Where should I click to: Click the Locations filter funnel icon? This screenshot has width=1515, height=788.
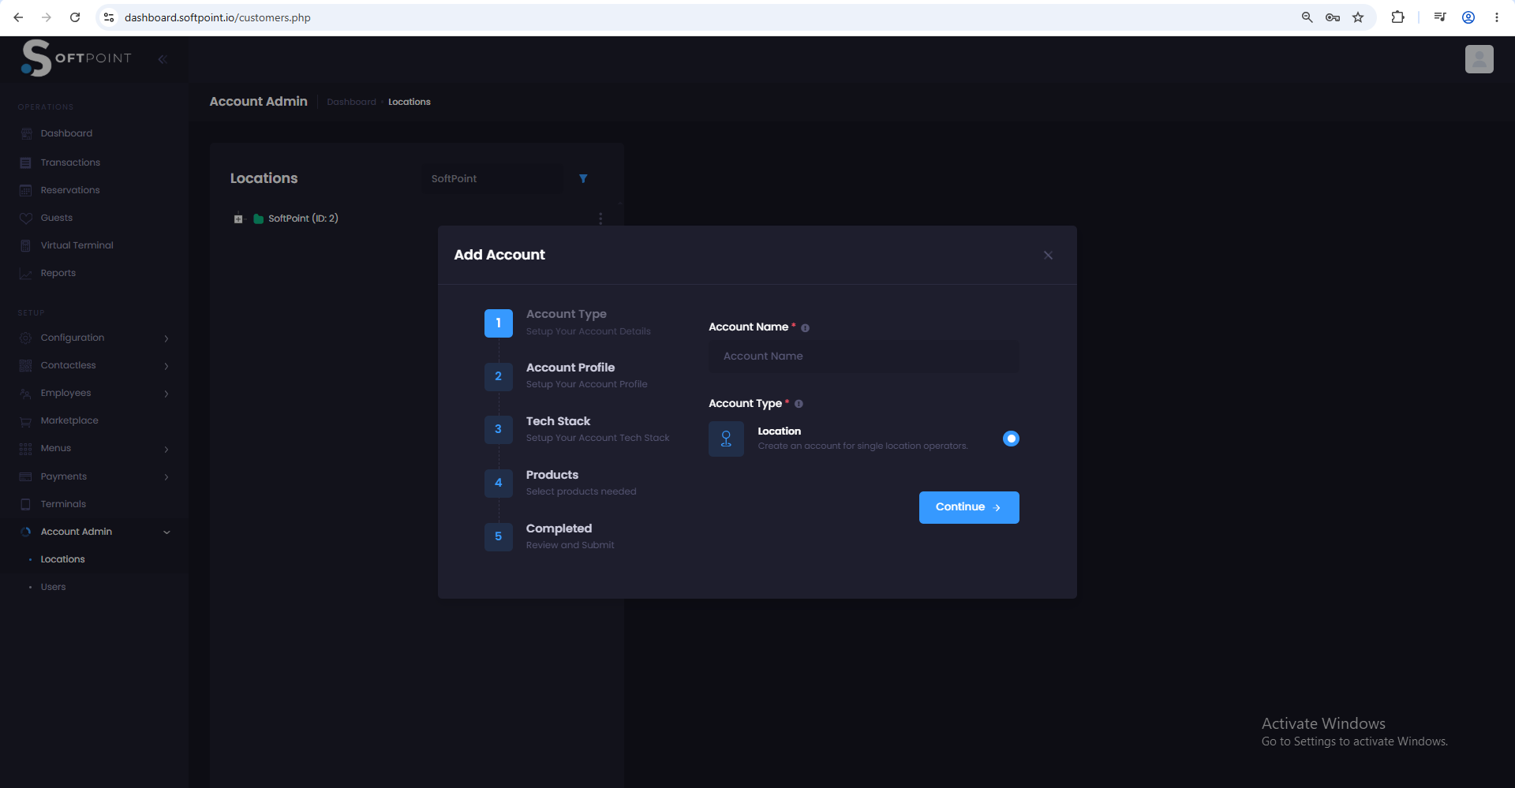[583, 179]
